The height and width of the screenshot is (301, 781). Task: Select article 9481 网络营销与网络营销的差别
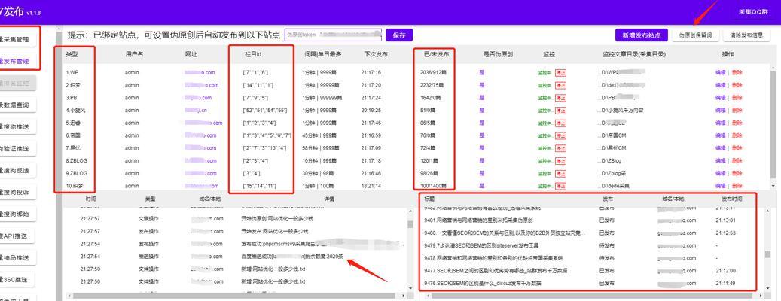click(479, 220)
